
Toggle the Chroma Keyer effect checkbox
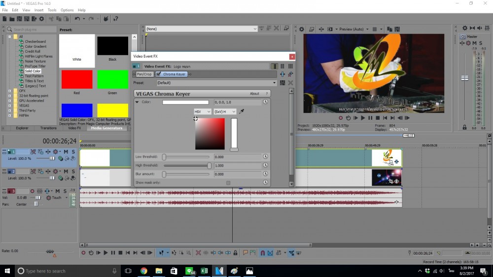click(158, 74)
